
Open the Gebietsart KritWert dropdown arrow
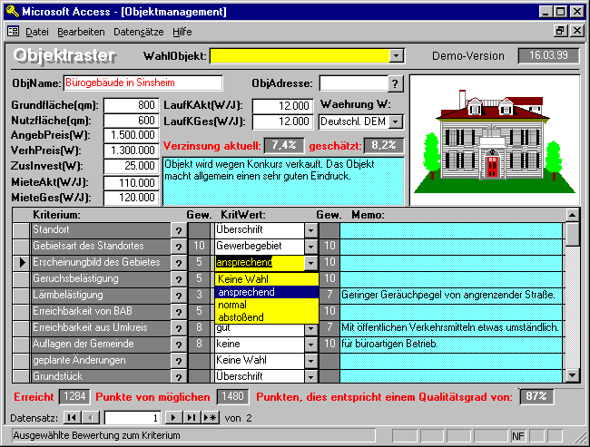310,247
